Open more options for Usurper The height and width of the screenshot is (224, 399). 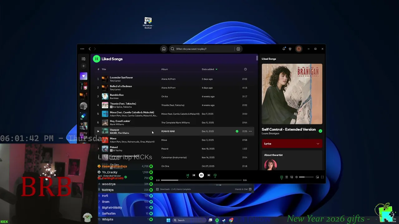pyautogui.click(x=250, y=131)
